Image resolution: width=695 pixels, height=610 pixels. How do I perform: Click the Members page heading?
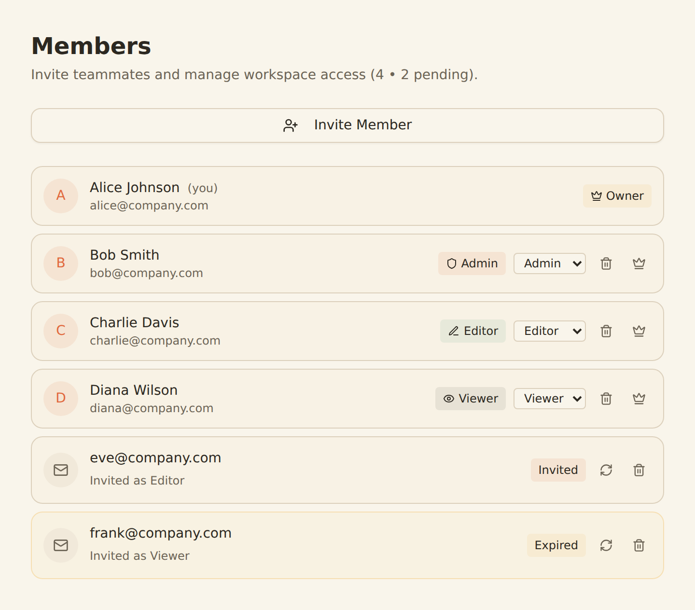[x=91, y=46]
